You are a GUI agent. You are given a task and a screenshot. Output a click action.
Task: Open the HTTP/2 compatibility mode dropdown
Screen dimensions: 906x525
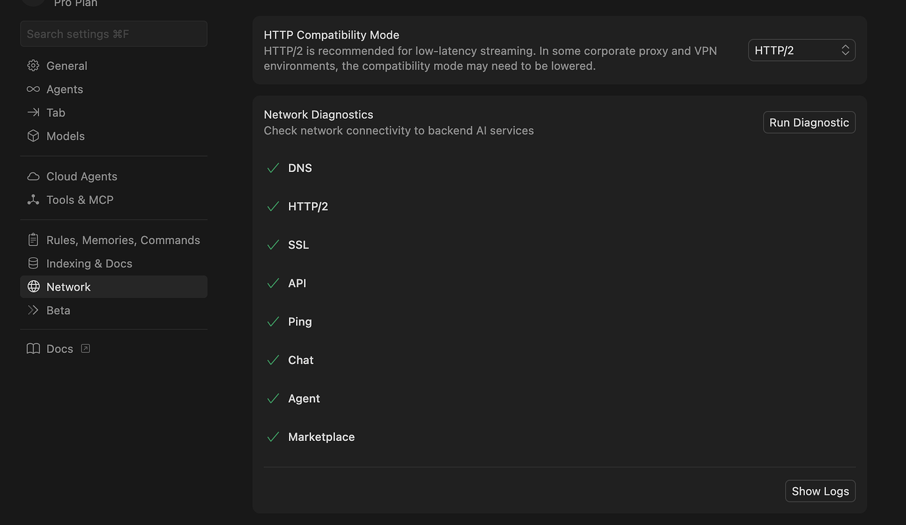(x=802, y=51)
